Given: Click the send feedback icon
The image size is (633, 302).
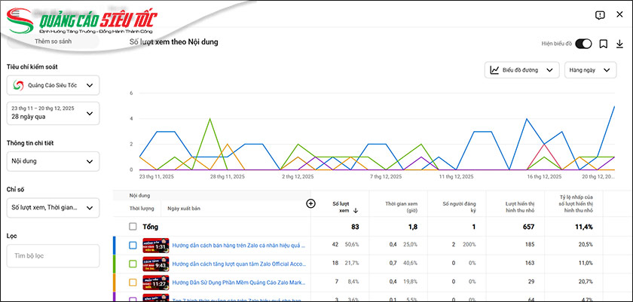Looking at the screenshot, I should click(600, 15).
